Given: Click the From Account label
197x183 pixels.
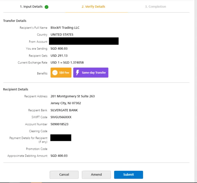Looking at the screenshot, I should click(38, 42).
